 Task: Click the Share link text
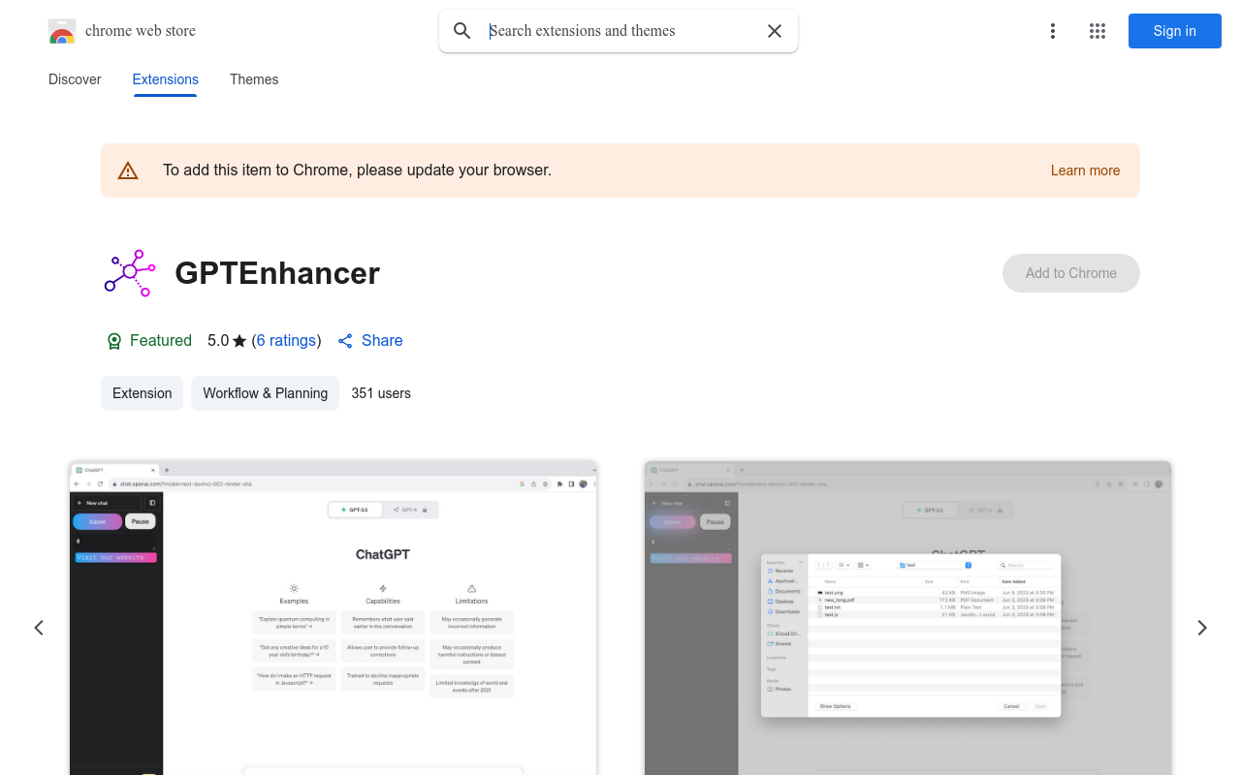pos(382,341)
